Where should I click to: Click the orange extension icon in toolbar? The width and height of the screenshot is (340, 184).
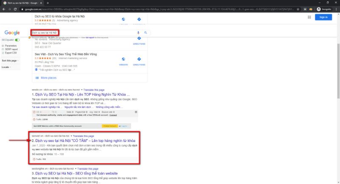tap(311, 9)
